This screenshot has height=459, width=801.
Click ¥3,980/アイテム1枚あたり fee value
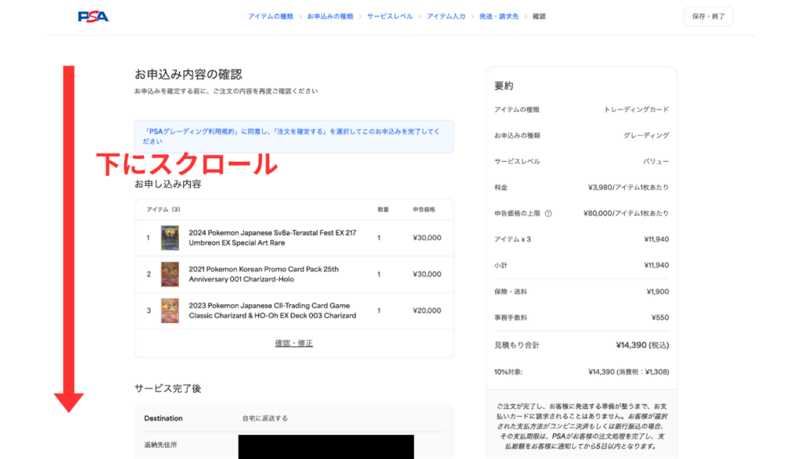pos(628,188)
